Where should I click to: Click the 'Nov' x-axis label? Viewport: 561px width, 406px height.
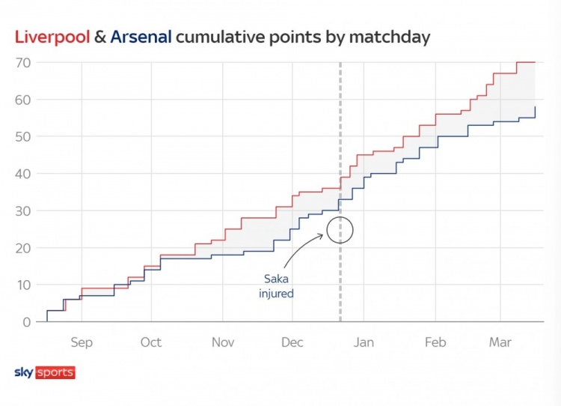pos(223,342)
